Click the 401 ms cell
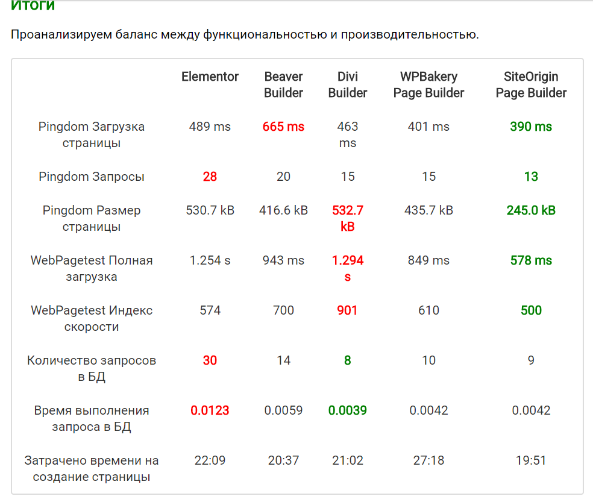 (x=428, y=127)
